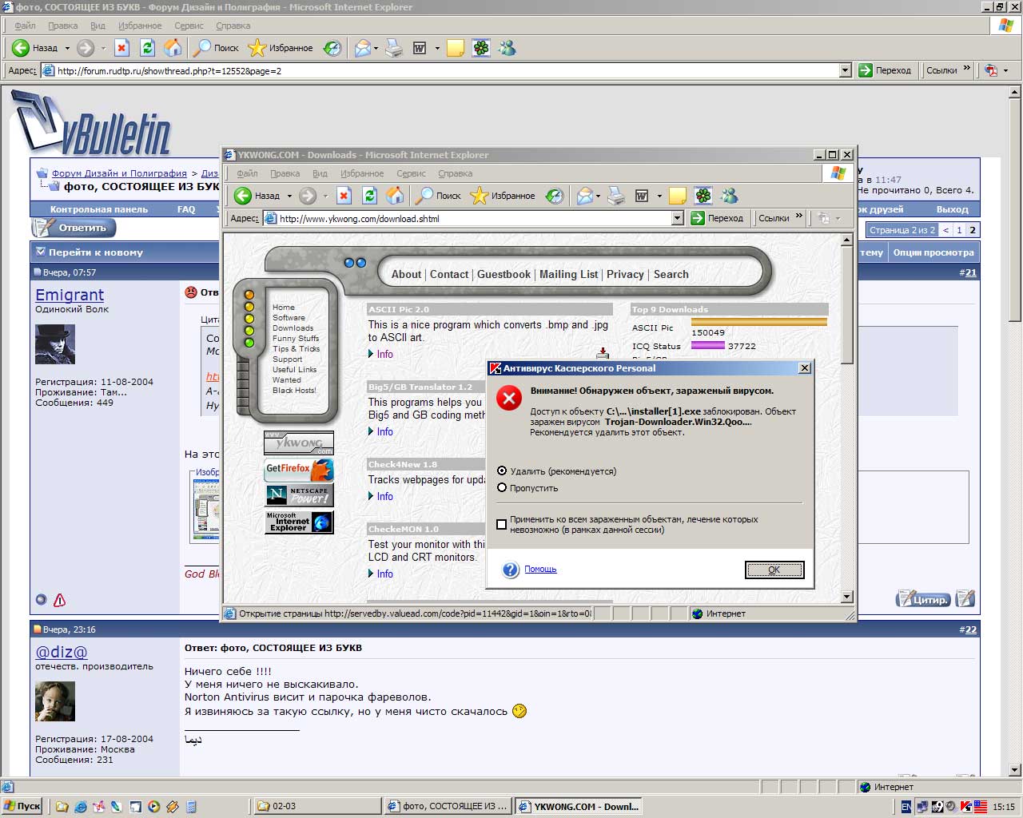Open Mail dropdown arrow in main window toolbar
This screenshot has height=818, width=1023.
[376, 48]
